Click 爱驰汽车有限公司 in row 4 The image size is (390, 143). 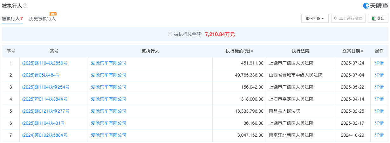pos(109,99)
